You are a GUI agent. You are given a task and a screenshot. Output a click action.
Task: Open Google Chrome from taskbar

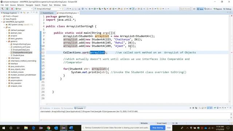pos(48,128)
